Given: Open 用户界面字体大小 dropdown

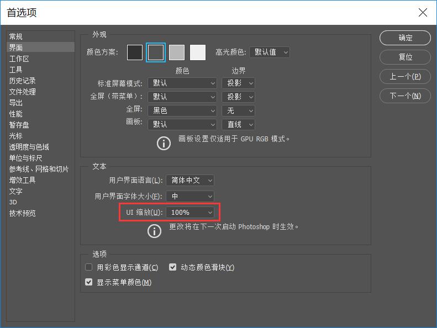Looking at the screenshot, I should click(190, 196).
